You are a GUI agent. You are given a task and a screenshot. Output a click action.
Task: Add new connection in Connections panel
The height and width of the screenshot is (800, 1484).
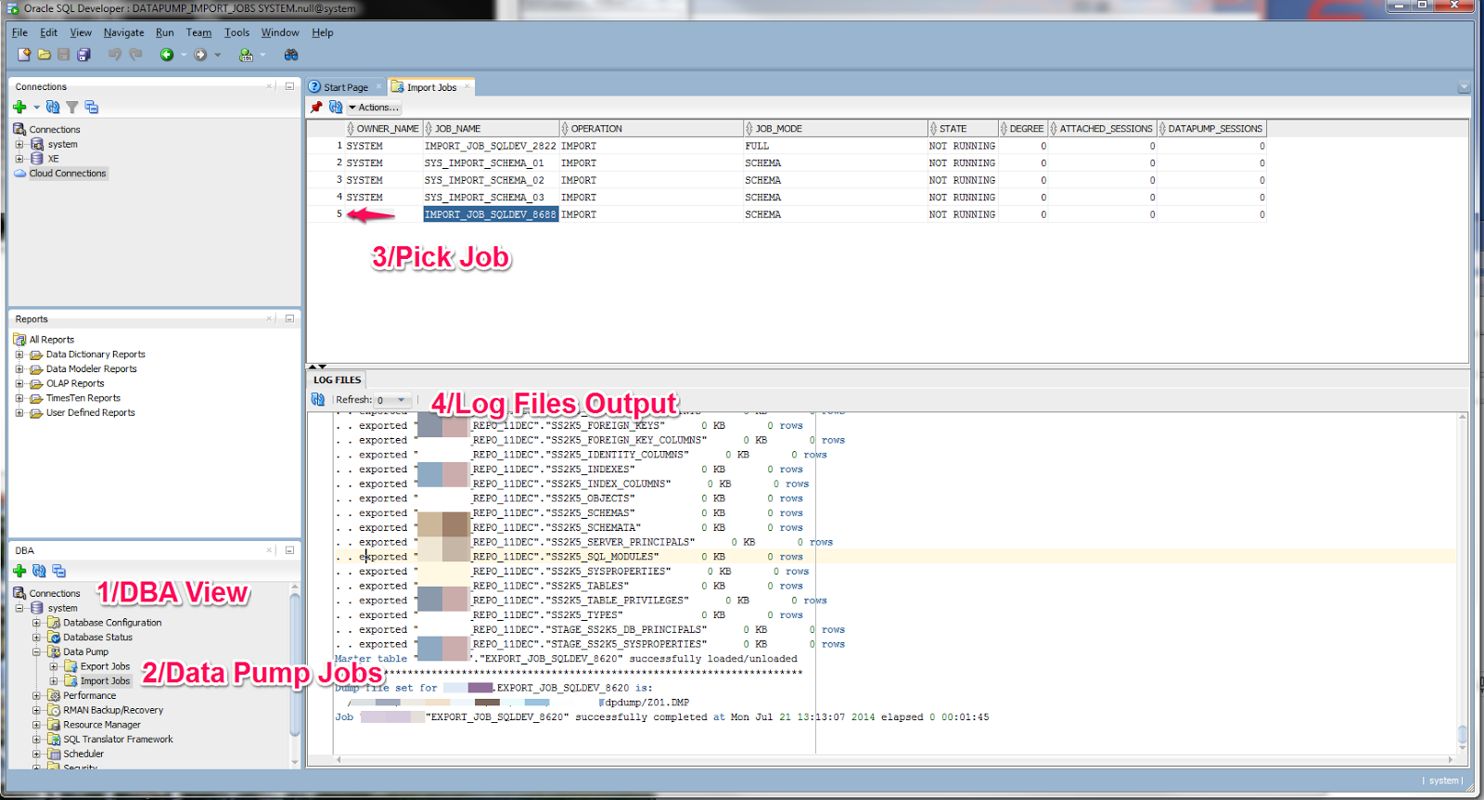[19, 107]
